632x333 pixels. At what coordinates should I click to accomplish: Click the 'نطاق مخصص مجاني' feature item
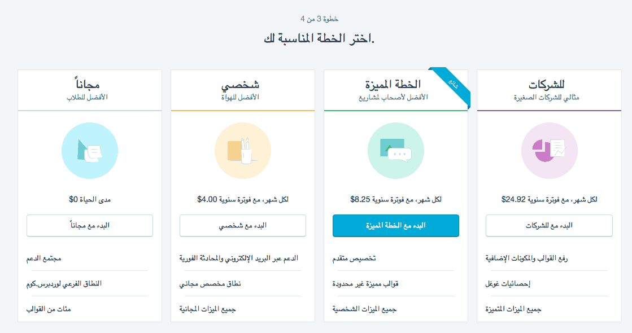210,284
